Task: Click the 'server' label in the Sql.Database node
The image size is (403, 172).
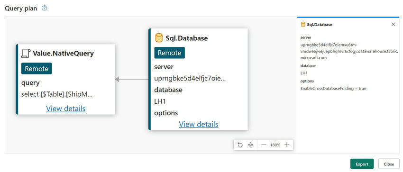Action: coord(164,67)
